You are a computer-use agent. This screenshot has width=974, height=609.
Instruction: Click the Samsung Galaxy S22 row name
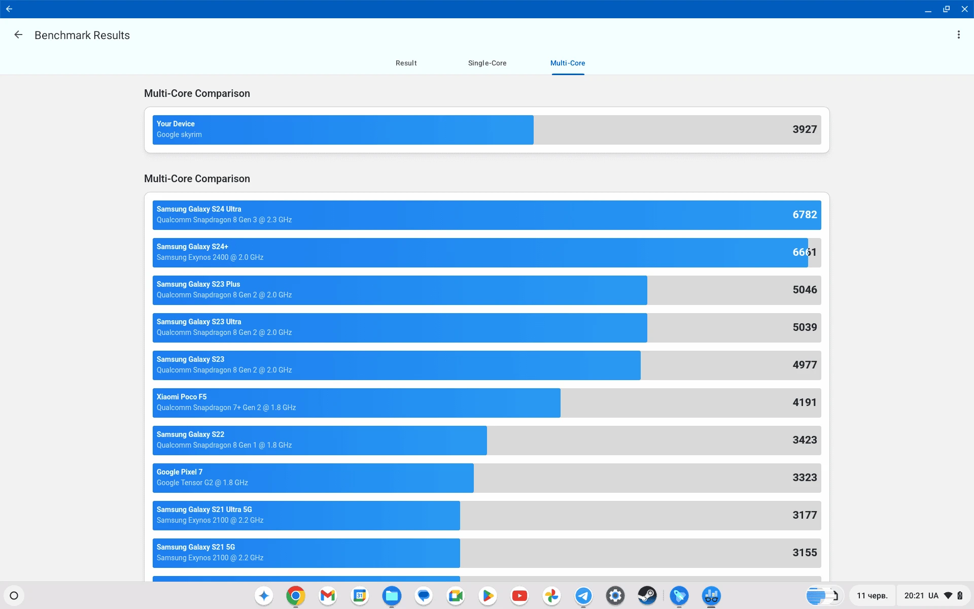(190, 434)
